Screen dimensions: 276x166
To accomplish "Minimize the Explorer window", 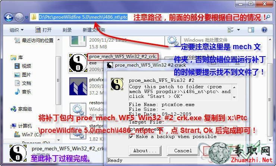I will pos(241,4).
